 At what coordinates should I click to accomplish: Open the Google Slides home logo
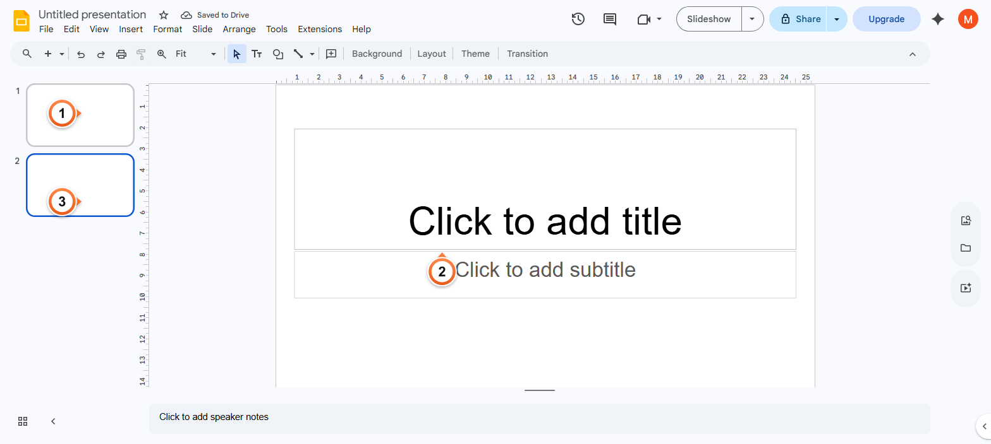(22, 21)
